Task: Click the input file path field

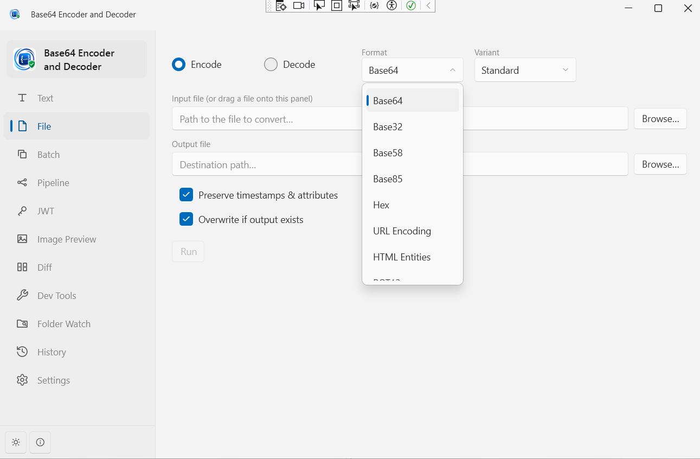Action: click(400, 118)
